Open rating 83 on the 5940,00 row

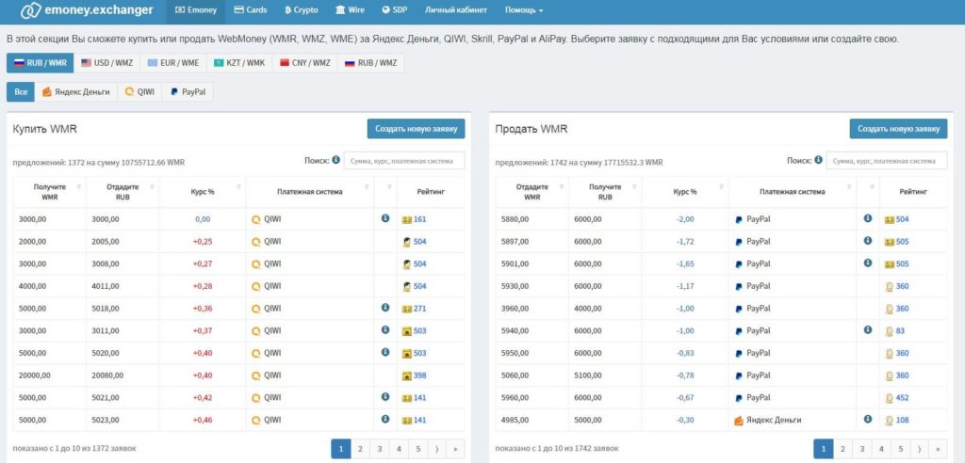tap(900, 331)
